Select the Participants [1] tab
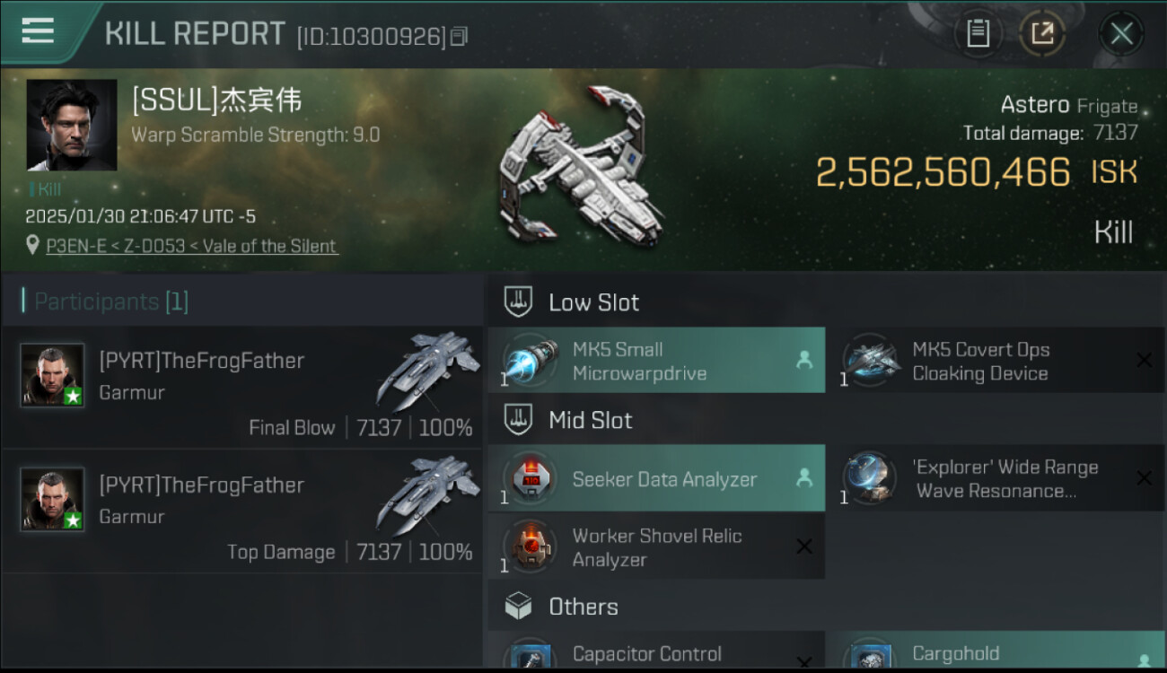The image size is (1167, 673). 111,302
